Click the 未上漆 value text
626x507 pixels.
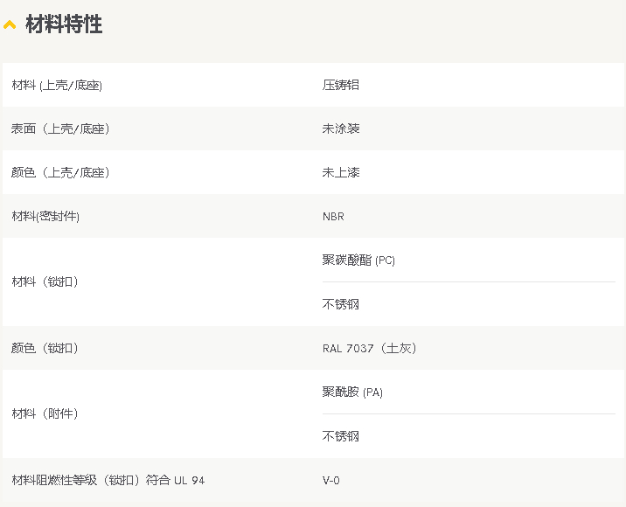coord(341,172)
